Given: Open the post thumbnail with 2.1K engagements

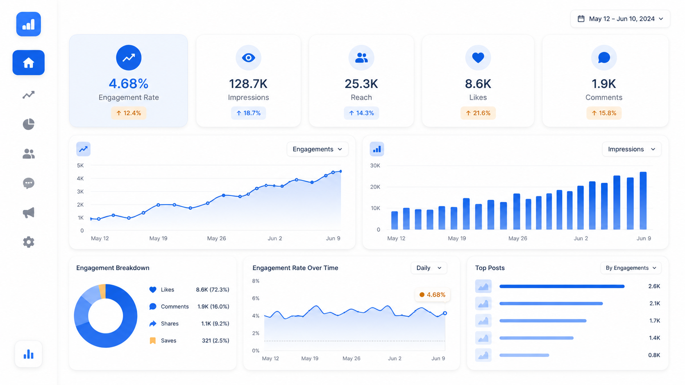Looking at the screenshot, I should point(483,304).
